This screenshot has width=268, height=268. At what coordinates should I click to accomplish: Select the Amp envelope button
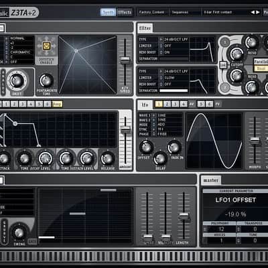point(57,104)
